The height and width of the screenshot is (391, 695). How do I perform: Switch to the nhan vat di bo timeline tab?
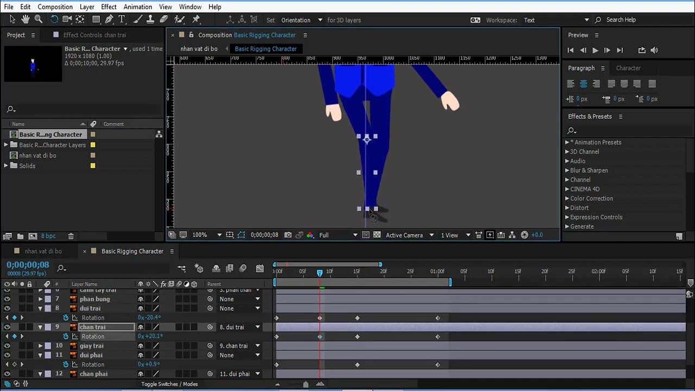pos(43,251)
